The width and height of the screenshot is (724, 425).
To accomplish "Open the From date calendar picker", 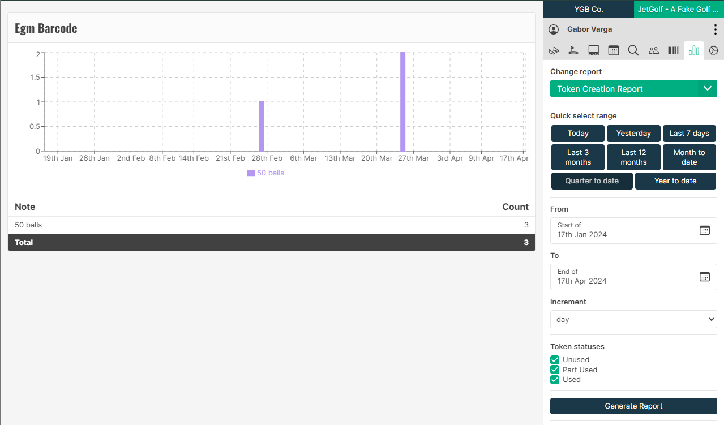I will (704, 230).
